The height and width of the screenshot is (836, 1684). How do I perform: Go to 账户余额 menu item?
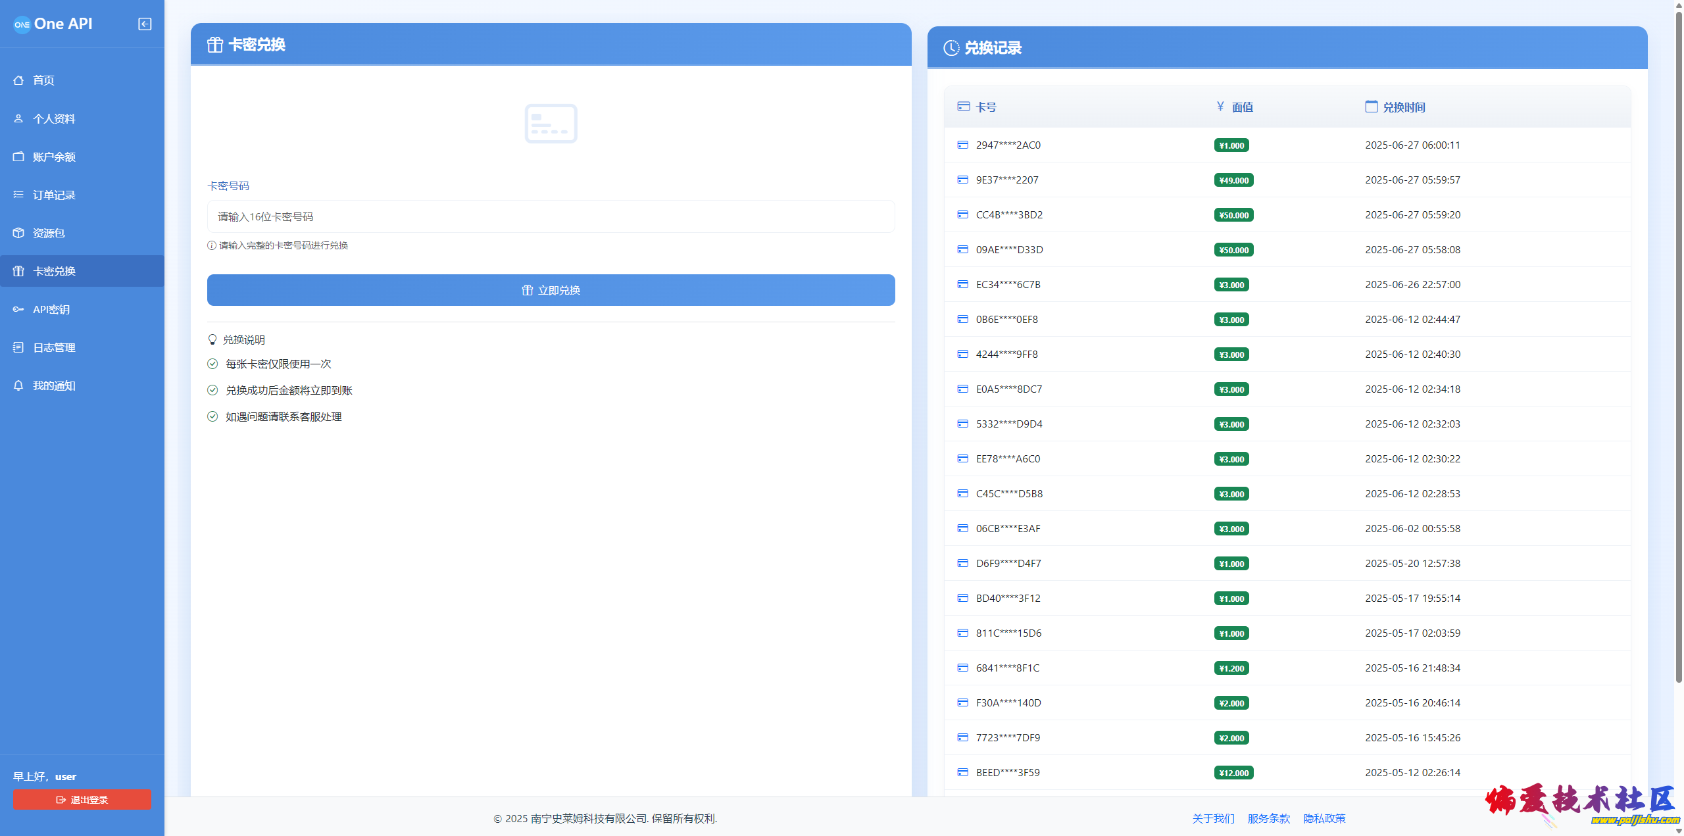point(54,157)
